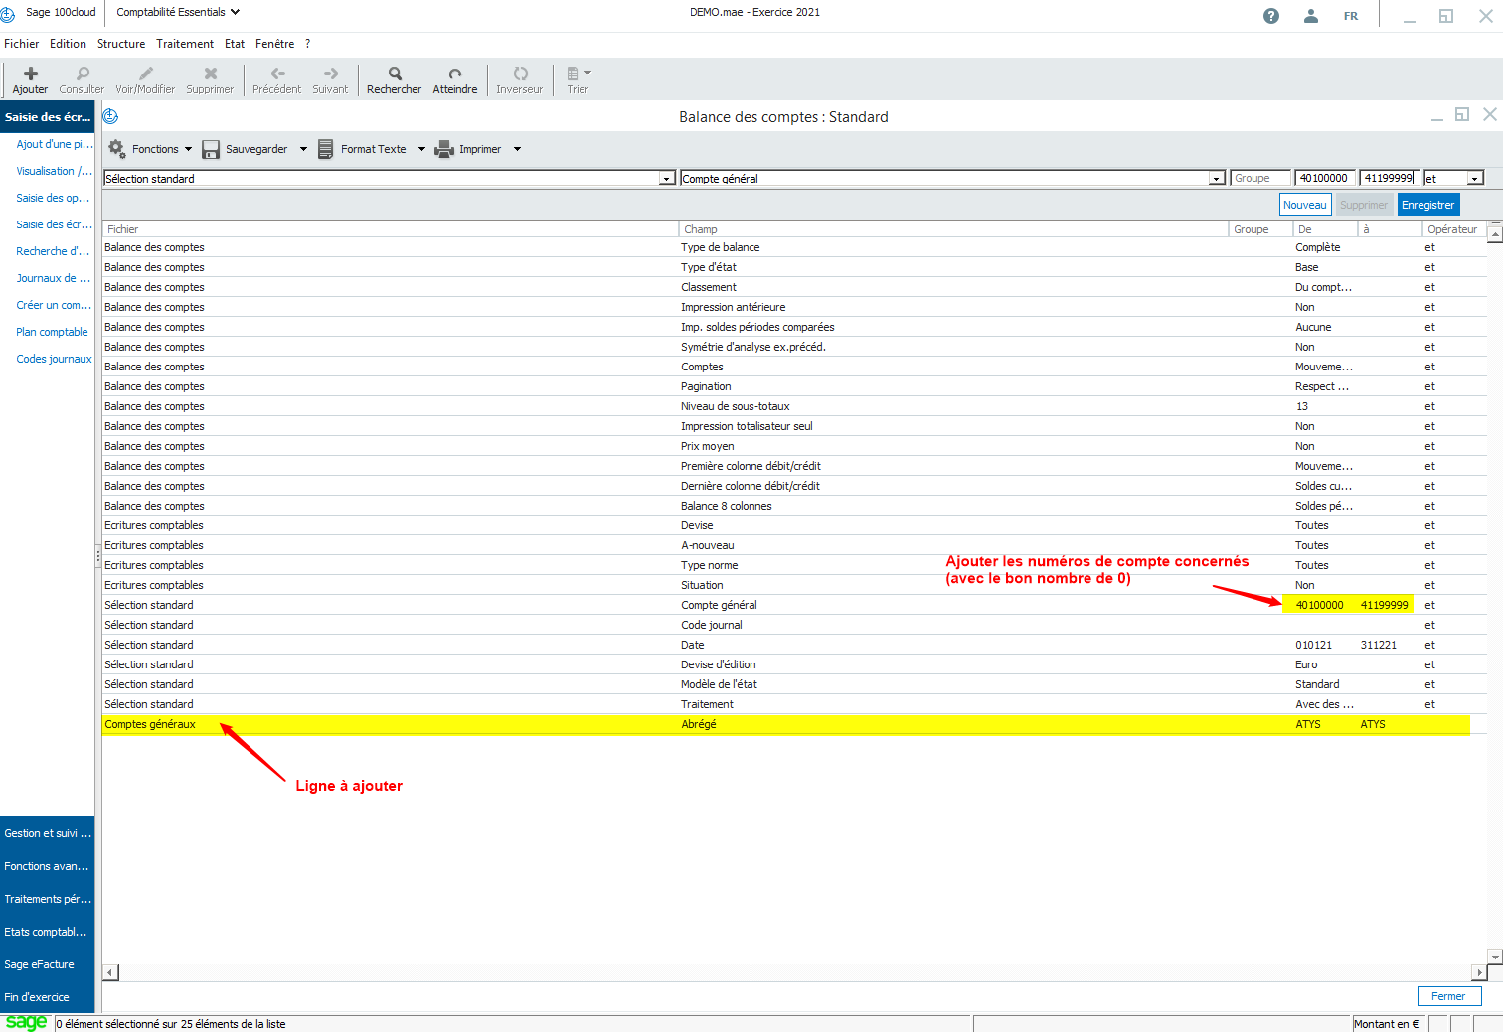Click the Ajouter plus icon in toolbar
The image size is (1503, 1032).
31,74
